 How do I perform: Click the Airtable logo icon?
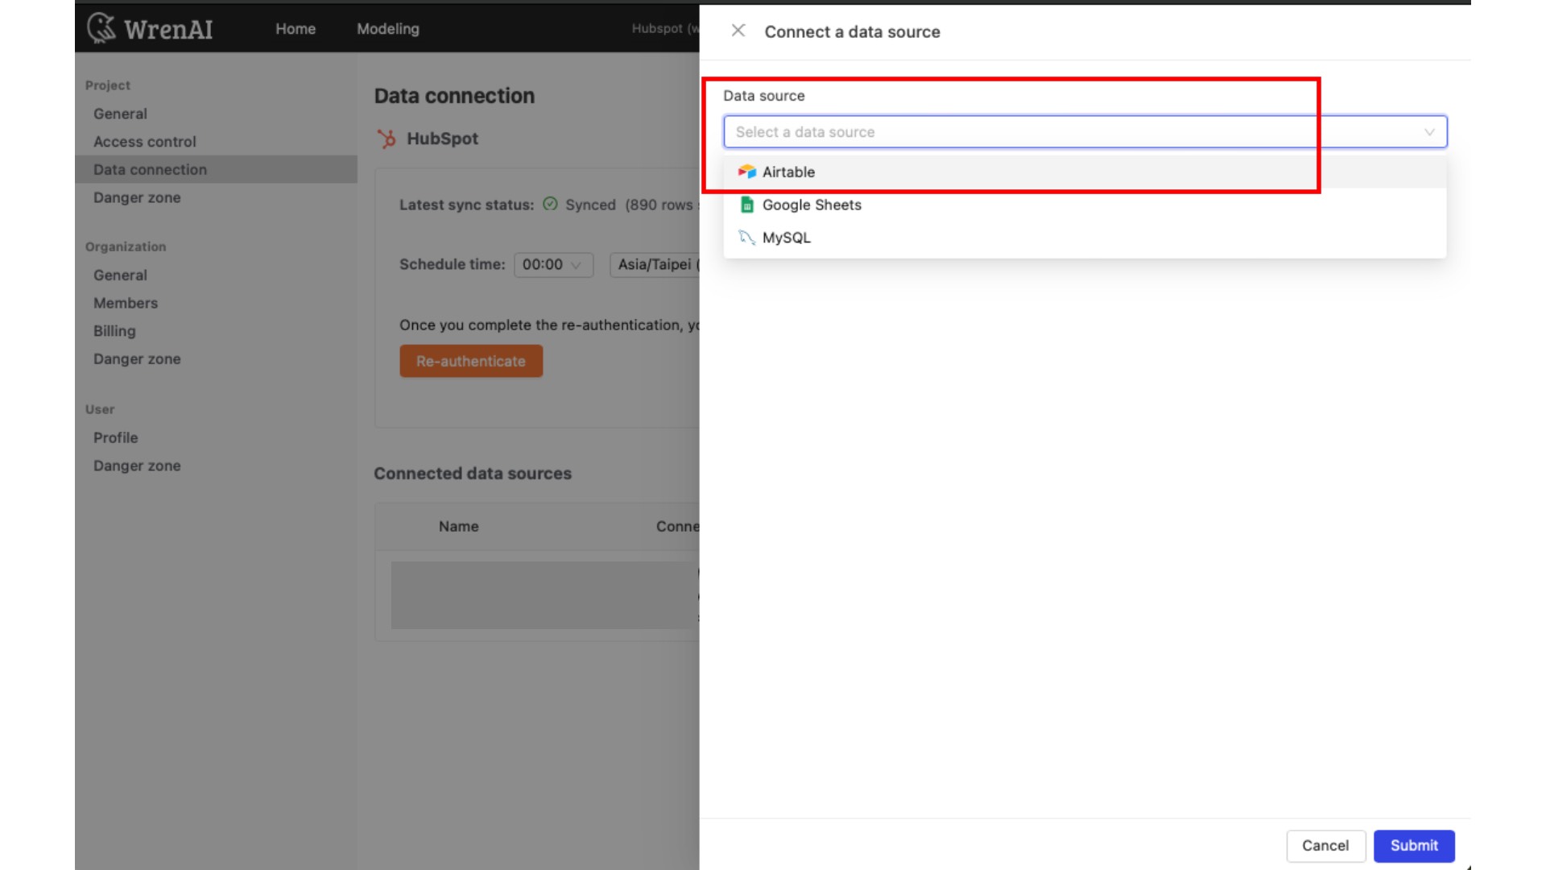pos(746,172)
